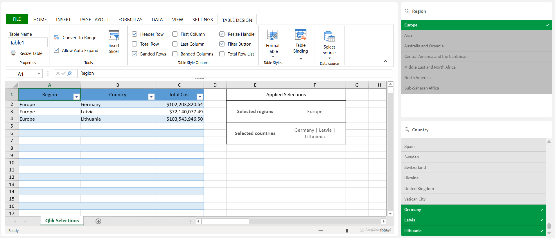Viewport: 555px width, 238px height.
Task: Click the Table Name input field
Action: [28, 43]
